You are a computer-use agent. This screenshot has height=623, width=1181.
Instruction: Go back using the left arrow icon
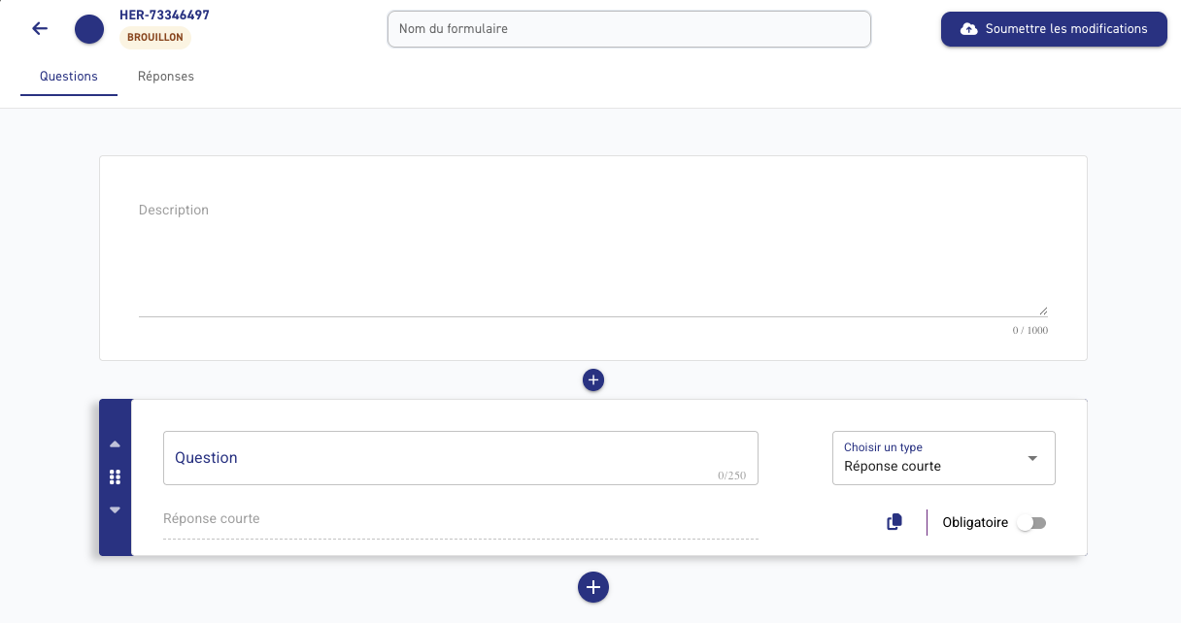[x=40, y=29]
